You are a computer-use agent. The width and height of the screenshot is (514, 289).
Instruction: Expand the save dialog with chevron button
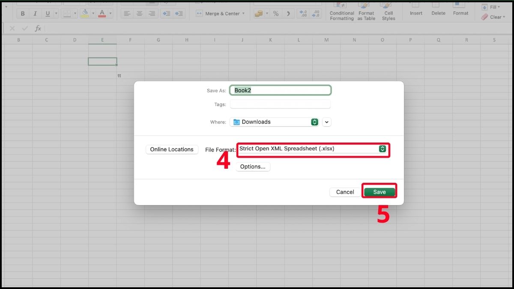pyautogui.click(x=327, y=122)
